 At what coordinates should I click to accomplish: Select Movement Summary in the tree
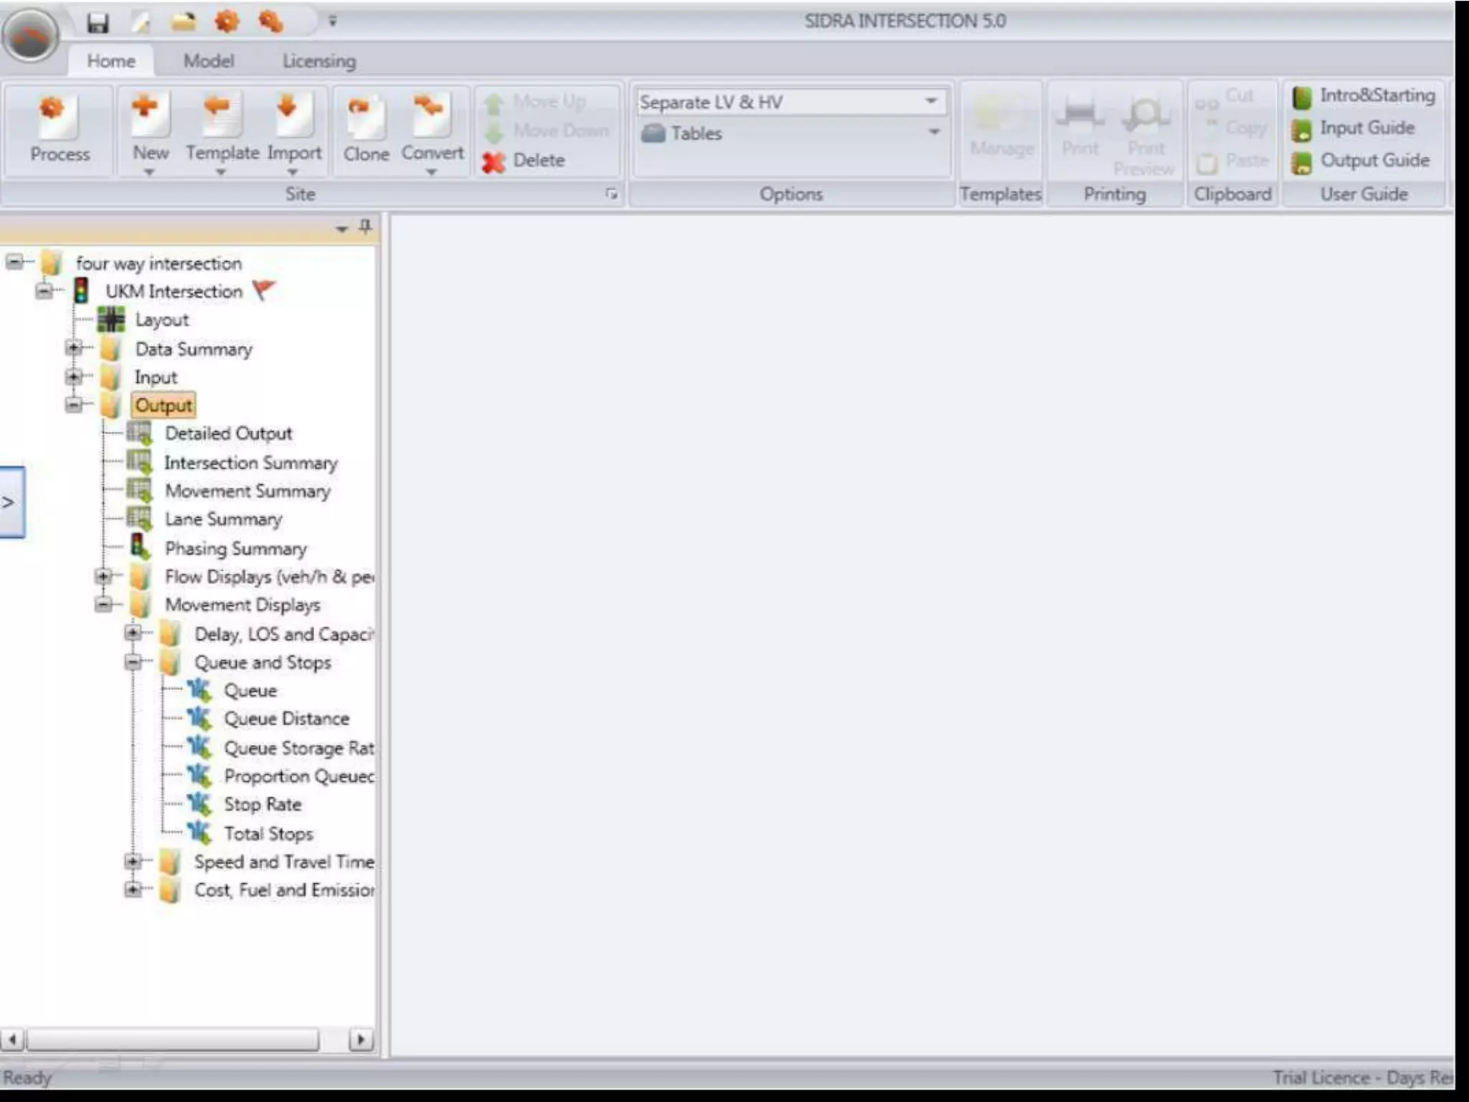(247, 491)
